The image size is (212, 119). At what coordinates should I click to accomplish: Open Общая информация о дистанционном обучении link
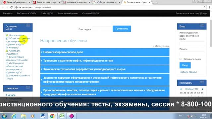[18, 41]
